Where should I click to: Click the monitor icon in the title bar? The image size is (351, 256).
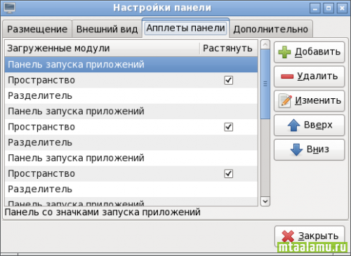[10, 8]
